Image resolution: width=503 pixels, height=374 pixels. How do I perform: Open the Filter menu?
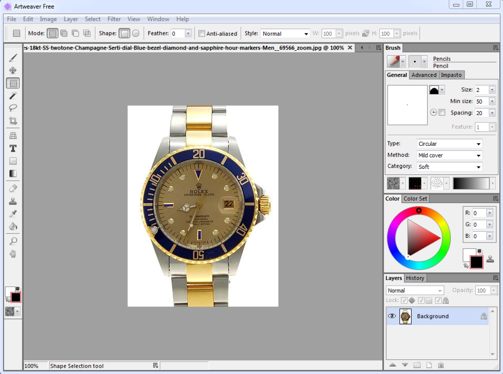click(x=114, y=19)
